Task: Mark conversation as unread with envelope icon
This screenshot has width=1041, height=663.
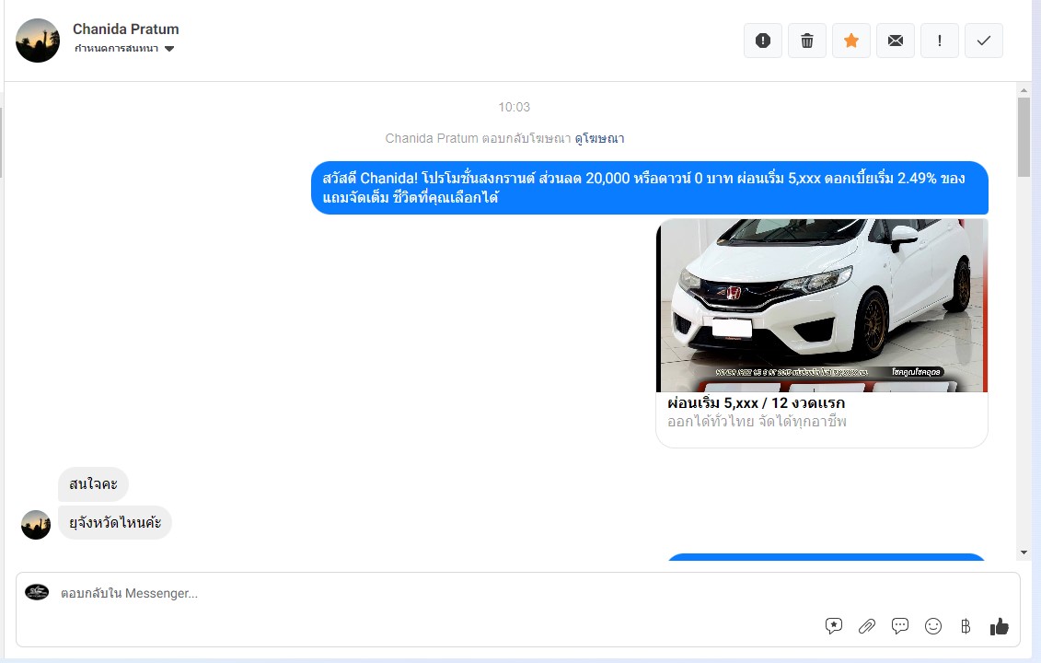Action: coord(895,41)
